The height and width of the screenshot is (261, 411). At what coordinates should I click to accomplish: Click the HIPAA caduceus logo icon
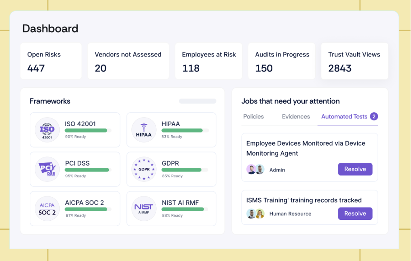pos(144,130)
